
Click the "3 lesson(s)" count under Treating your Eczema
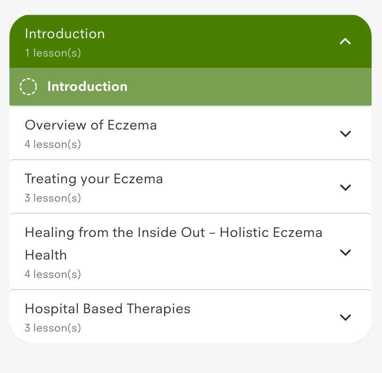point(53,198)
